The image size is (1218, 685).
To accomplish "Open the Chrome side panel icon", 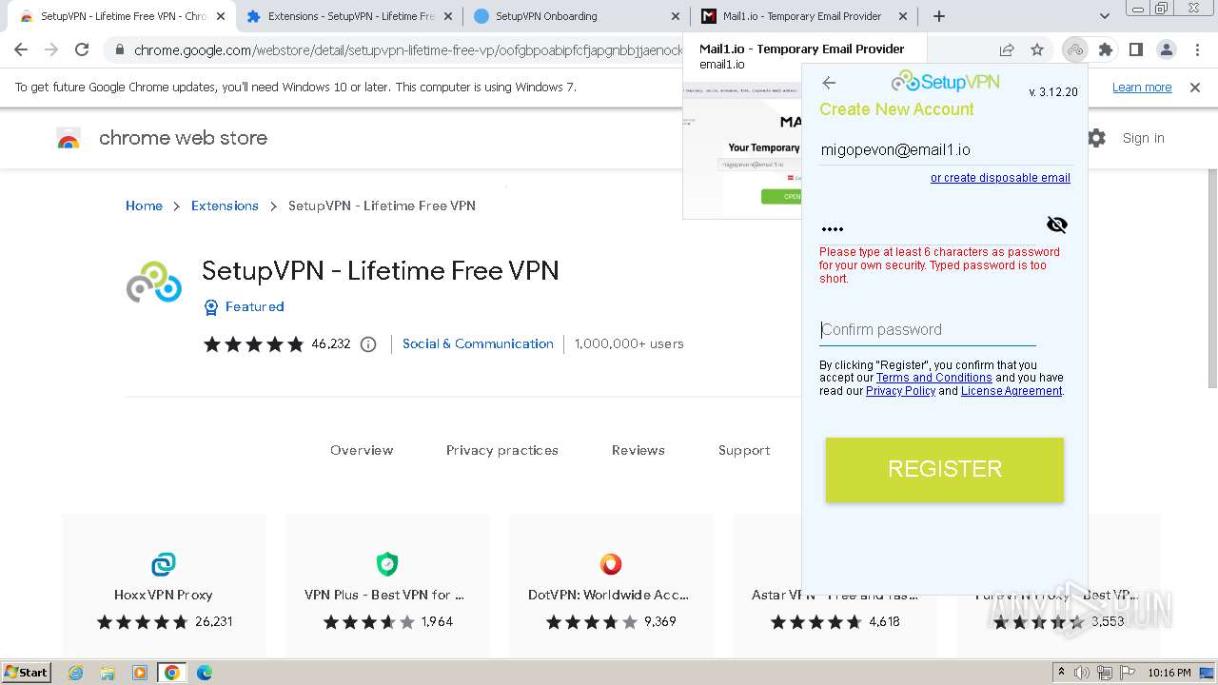I will pos(1135,49).
